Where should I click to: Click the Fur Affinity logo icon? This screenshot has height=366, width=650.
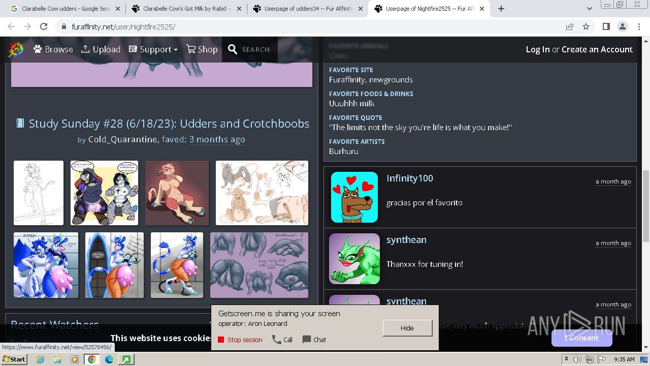coord(16,49)
